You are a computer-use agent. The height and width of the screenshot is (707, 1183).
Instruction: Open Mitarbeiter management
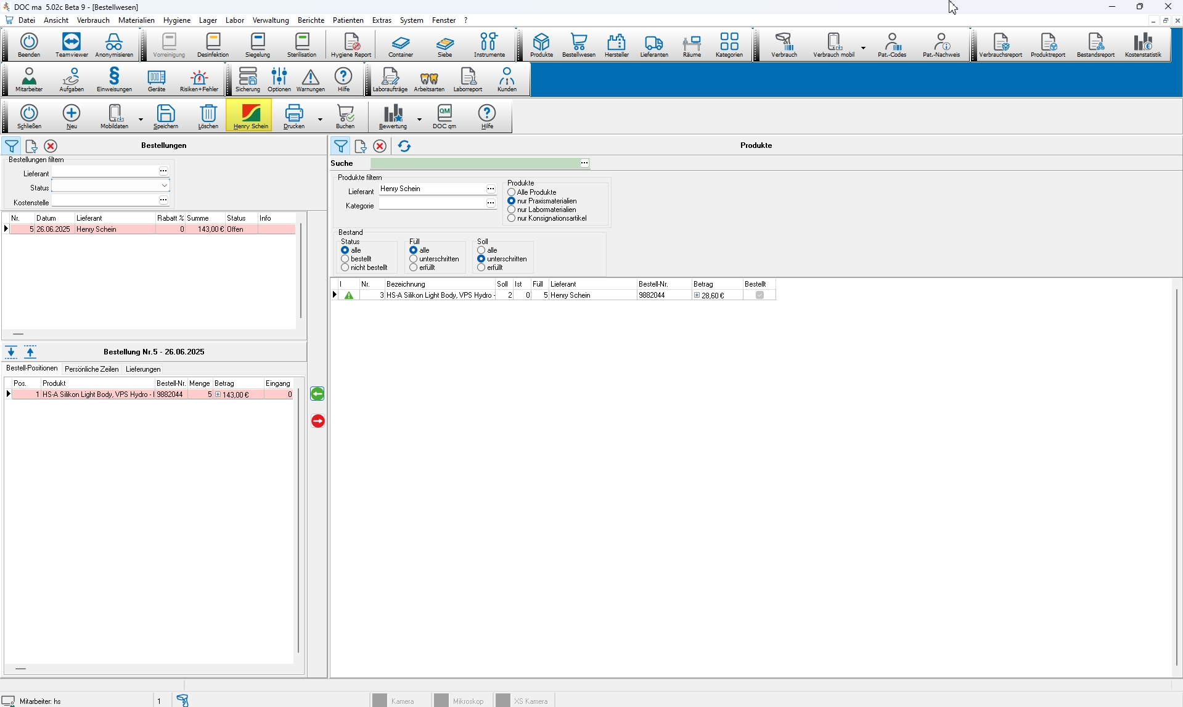pos(29,80)
